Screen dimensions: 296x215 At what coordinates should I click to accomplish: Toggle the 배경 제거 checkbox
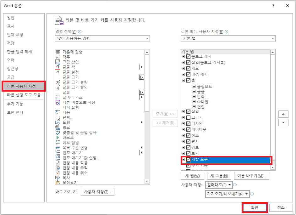188,74
